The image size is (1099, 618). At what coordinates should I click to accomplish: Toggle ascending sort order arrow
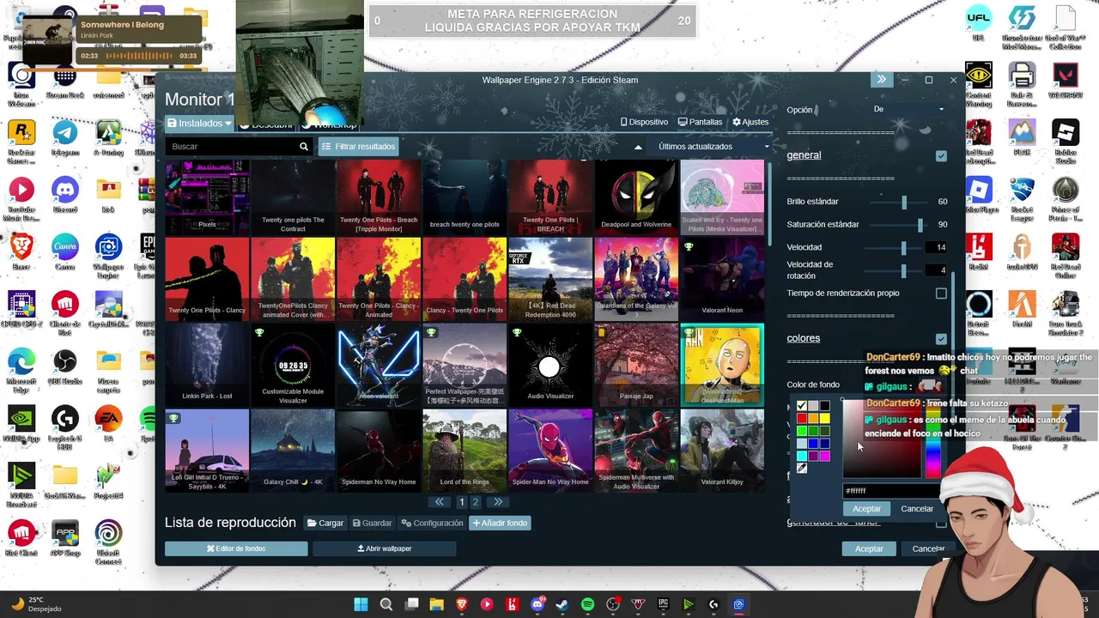[x=638, y=147]
